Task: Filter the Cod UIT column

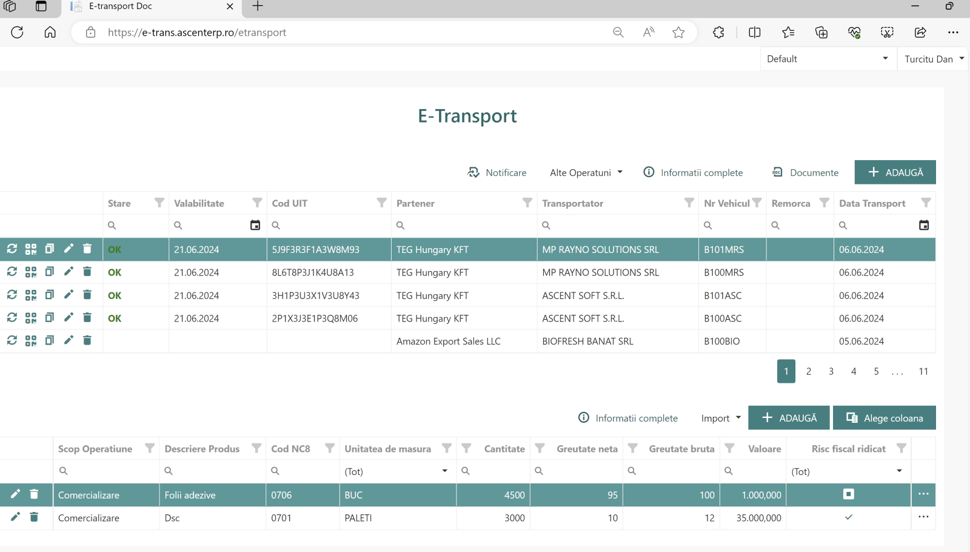Action: tap(381, 203)
